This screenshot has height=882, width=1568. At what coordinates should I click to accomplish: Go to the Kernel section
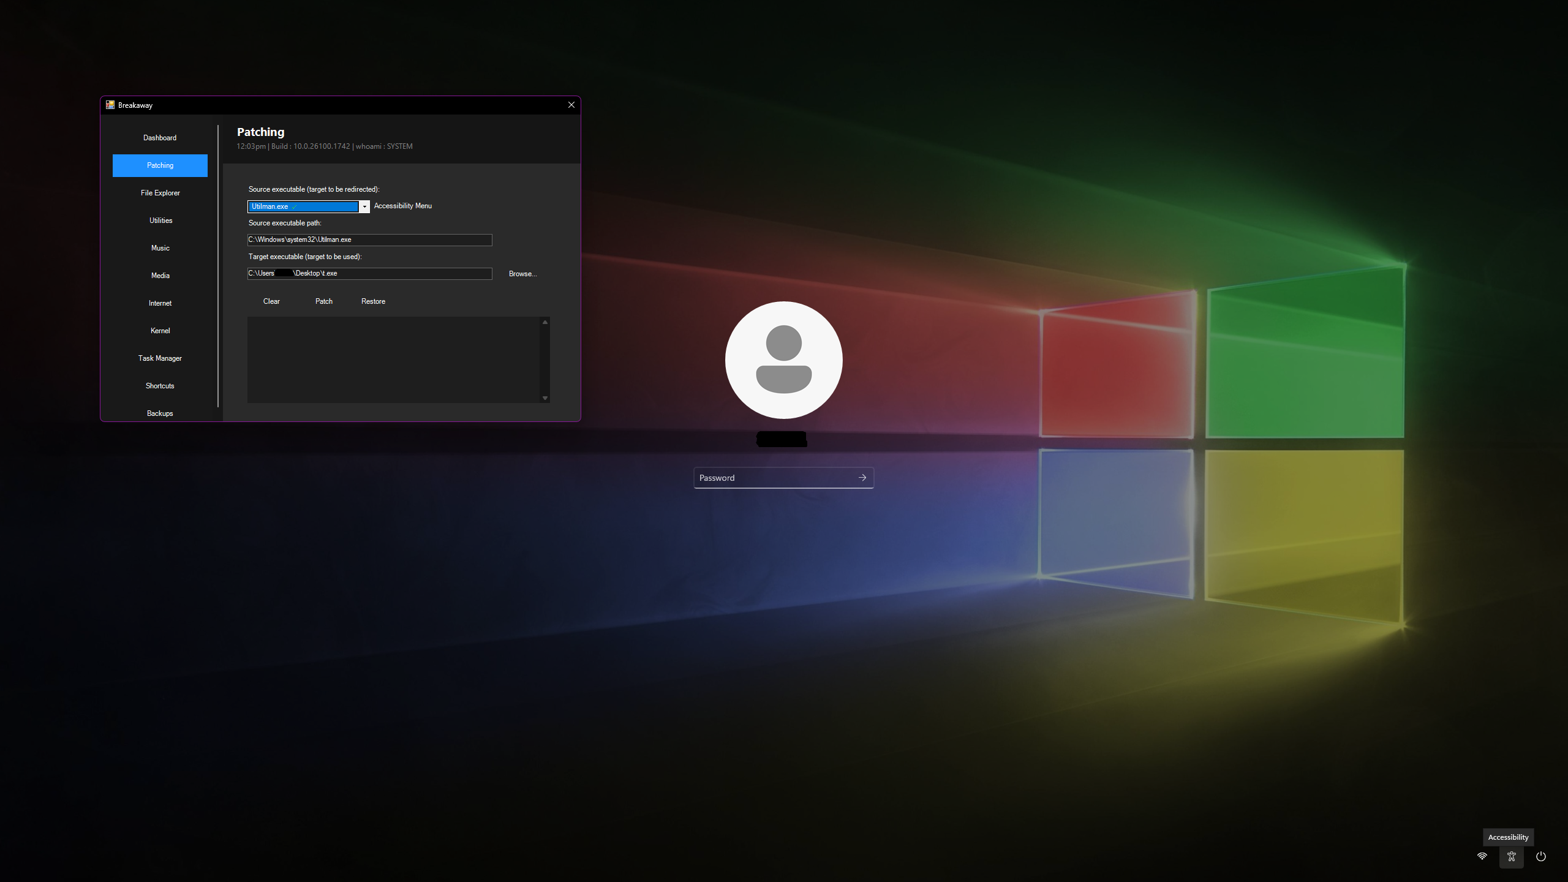(x=160, y=331)
